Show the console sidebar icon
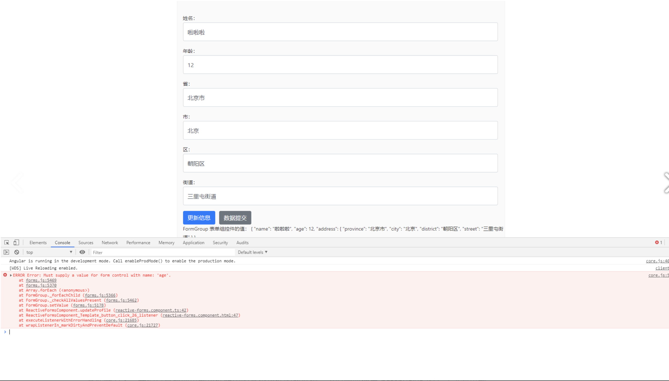669x381 pixels. coord(6,252)
